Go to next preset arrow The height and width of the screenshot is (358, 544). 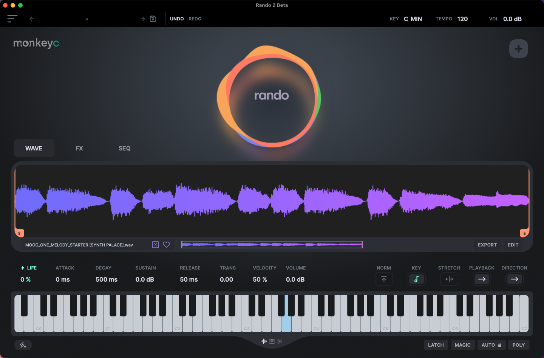[x=143, y=19]
